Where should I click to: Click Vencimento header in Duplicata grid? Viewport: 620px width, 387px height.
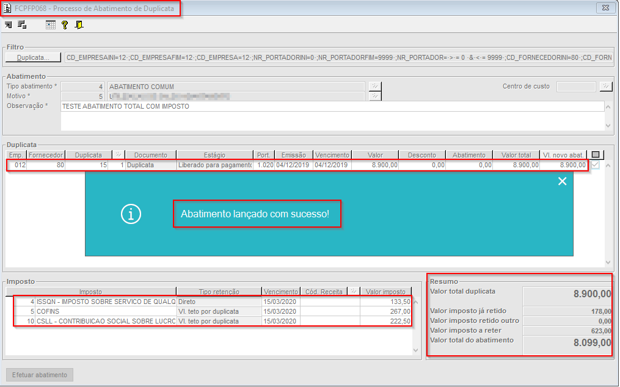[332, 155]
